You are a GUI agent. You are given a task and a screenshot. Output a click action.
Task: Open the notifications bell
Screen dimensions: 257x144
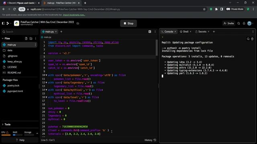[244, 23]
